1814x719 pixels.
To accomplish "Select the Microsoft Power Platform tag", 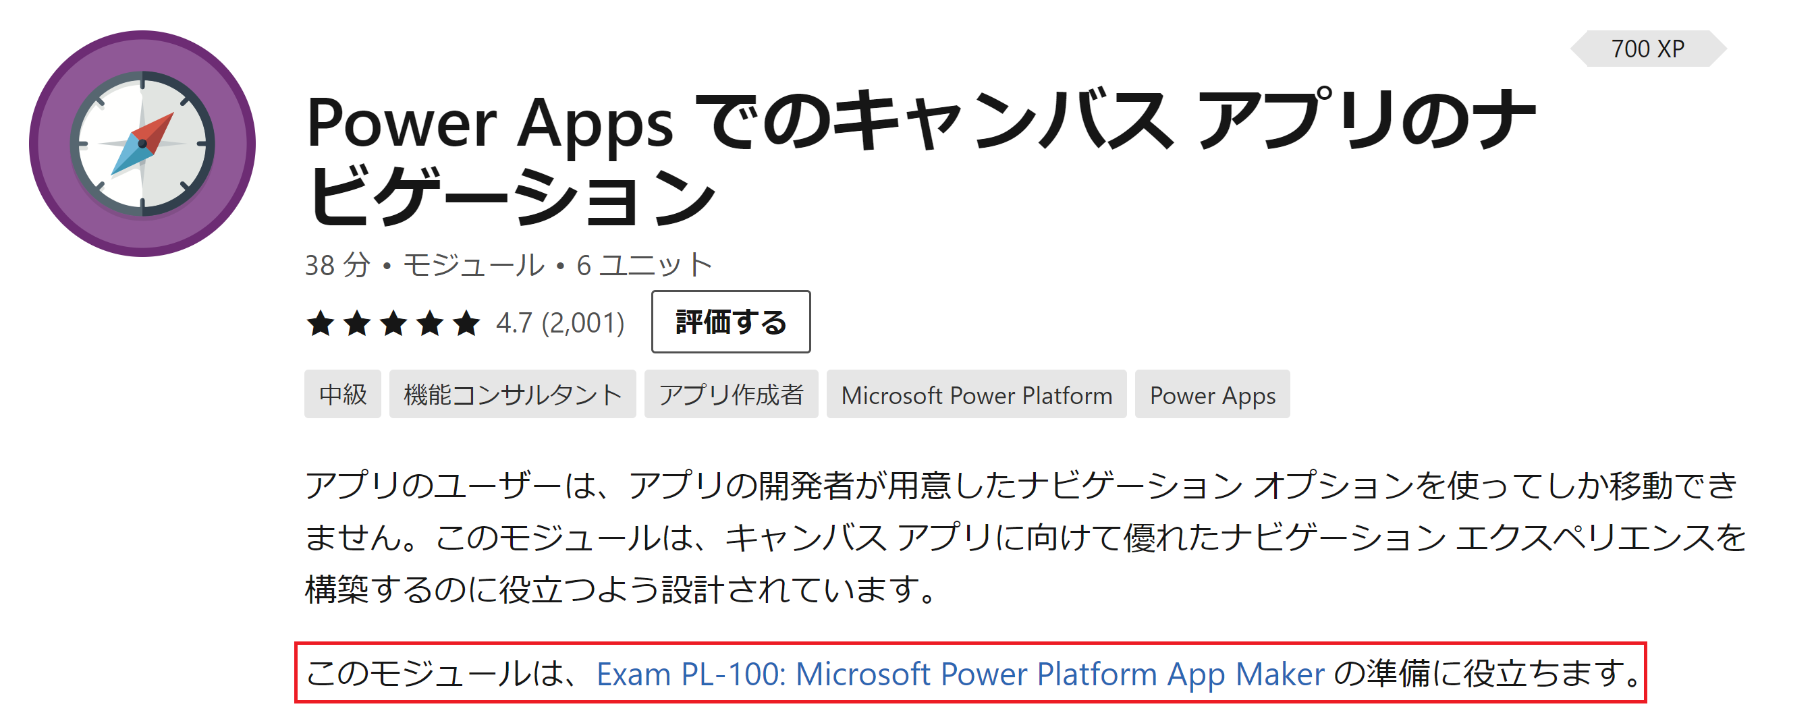I will pos(976,395).
